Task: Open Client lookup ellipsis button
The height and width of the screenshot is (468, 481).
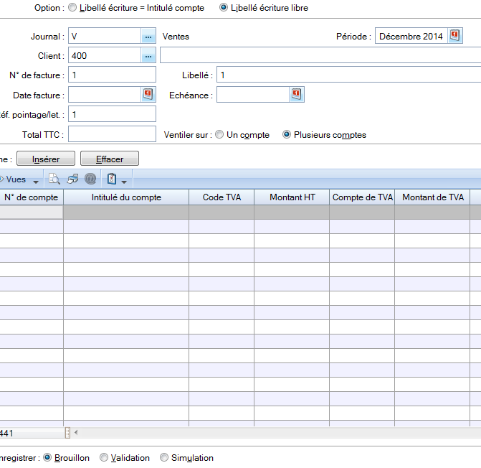Action: click(148, 55)
